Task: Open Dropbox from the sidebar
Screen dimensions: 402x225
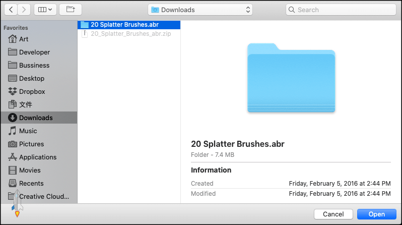Action: [x=32, y=91]
